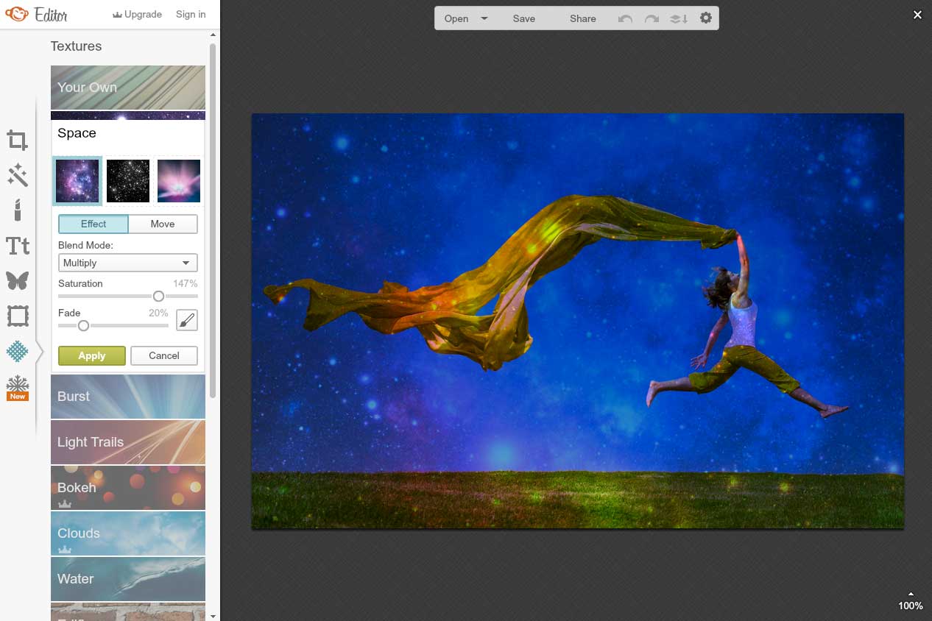The height and width of the screenshot is (621, 932).
Task: Open the Touch Up lipstick tool
Action: point(18,210)
